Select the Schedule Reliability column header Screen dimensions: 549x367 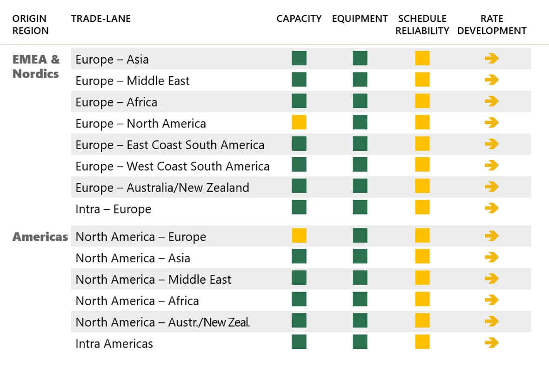point(422,25)
